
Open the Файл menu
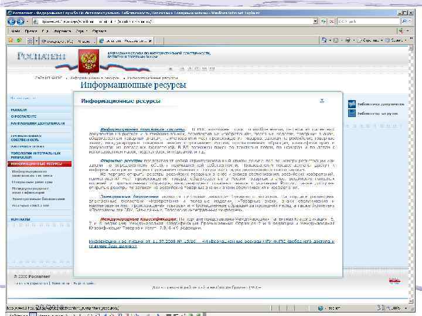pyautogui.click(x=16, y=31)
